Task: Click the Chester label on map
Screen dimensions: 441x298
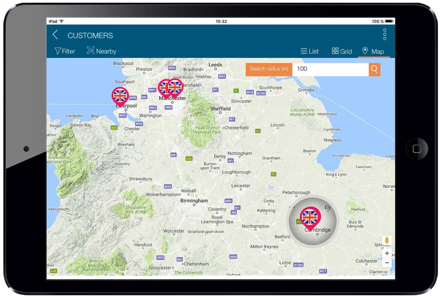Action: [x=132, y=129]
